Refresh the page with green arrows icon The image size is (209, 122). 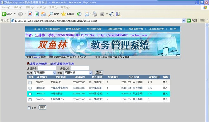click(37, 14)
